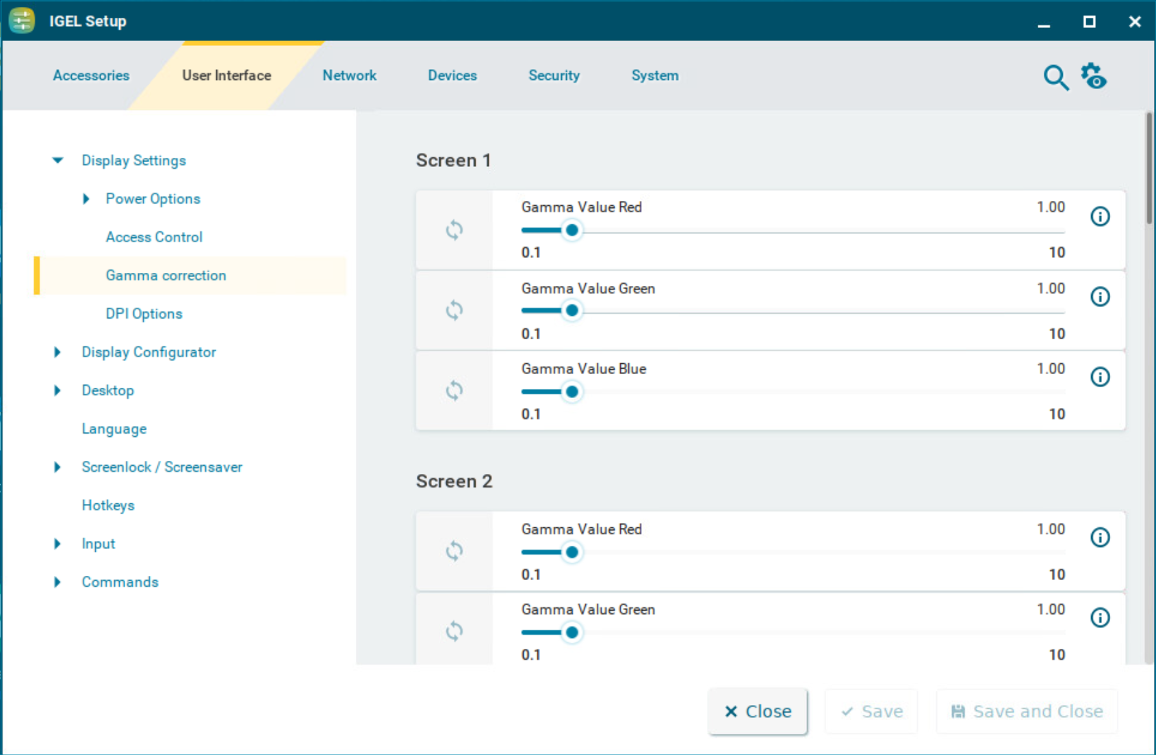Click the gear-with-eye view settings icon

point(1094,76)
